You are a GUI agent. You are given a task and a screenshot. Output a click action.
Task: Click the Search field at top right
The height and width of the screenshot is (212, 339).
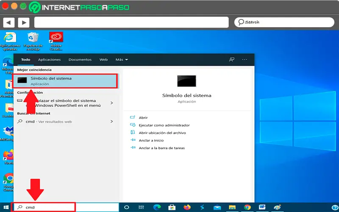(x=284, y=22)
